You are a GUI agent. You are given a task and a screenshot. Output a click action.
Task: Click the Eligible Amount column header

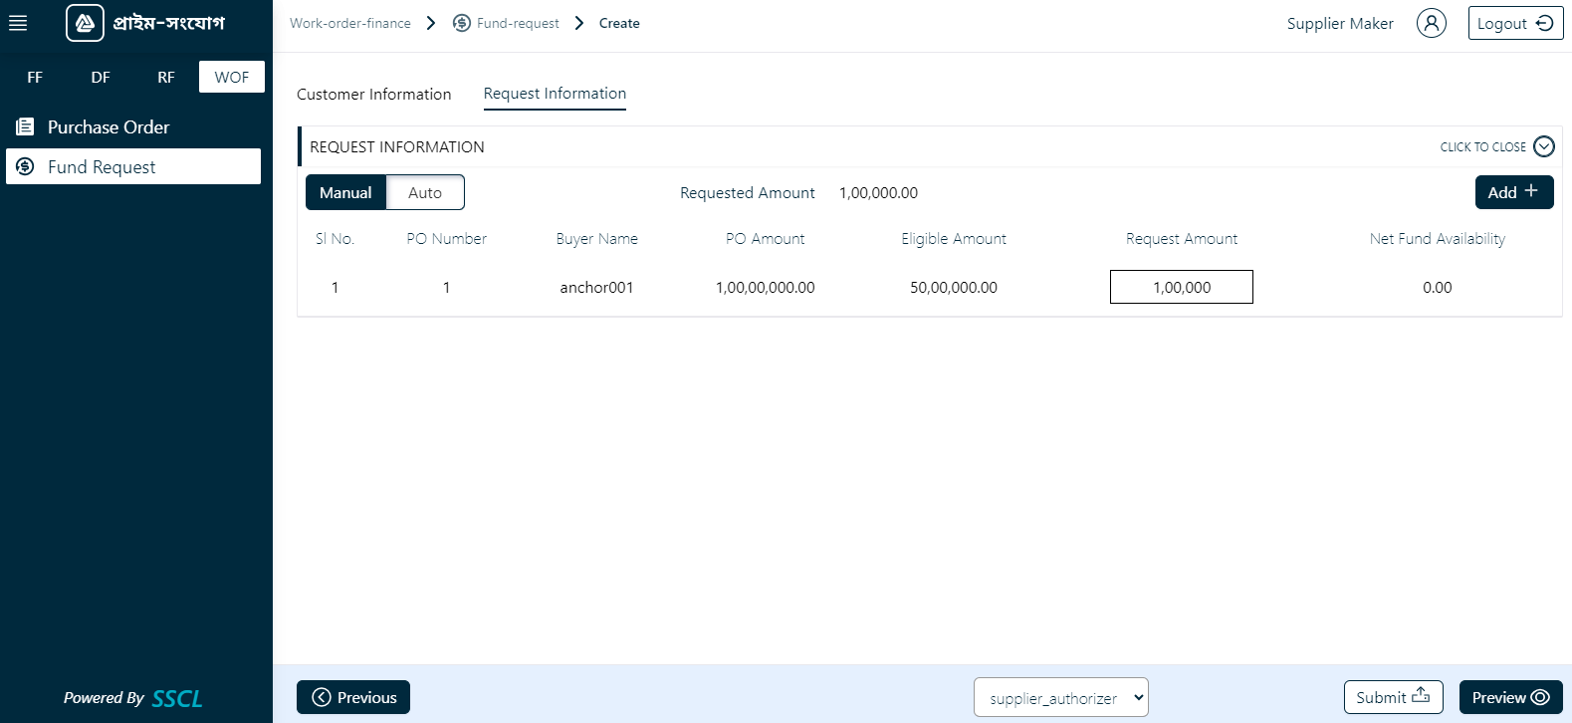click(954, 239)
